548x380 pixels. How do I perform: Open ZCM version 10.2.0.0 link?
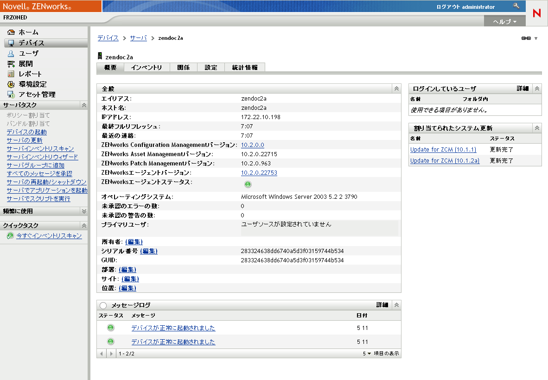coord(252,145)
